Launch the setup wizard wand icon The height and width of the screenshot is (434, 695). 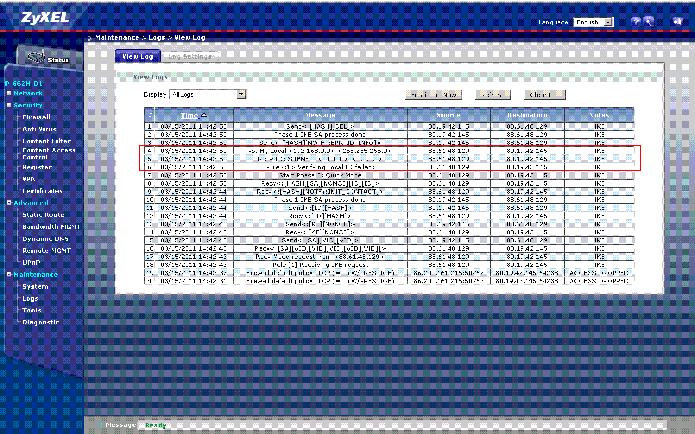[x=649, y=22]
